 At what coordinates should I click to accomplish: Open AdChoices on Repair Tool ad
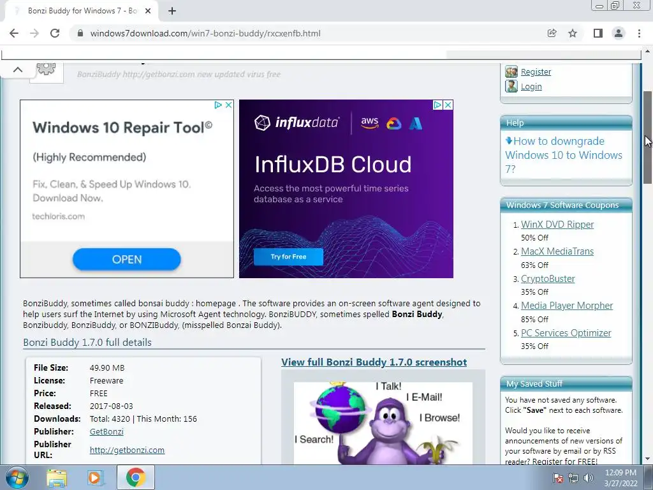[x=218, y=105]
